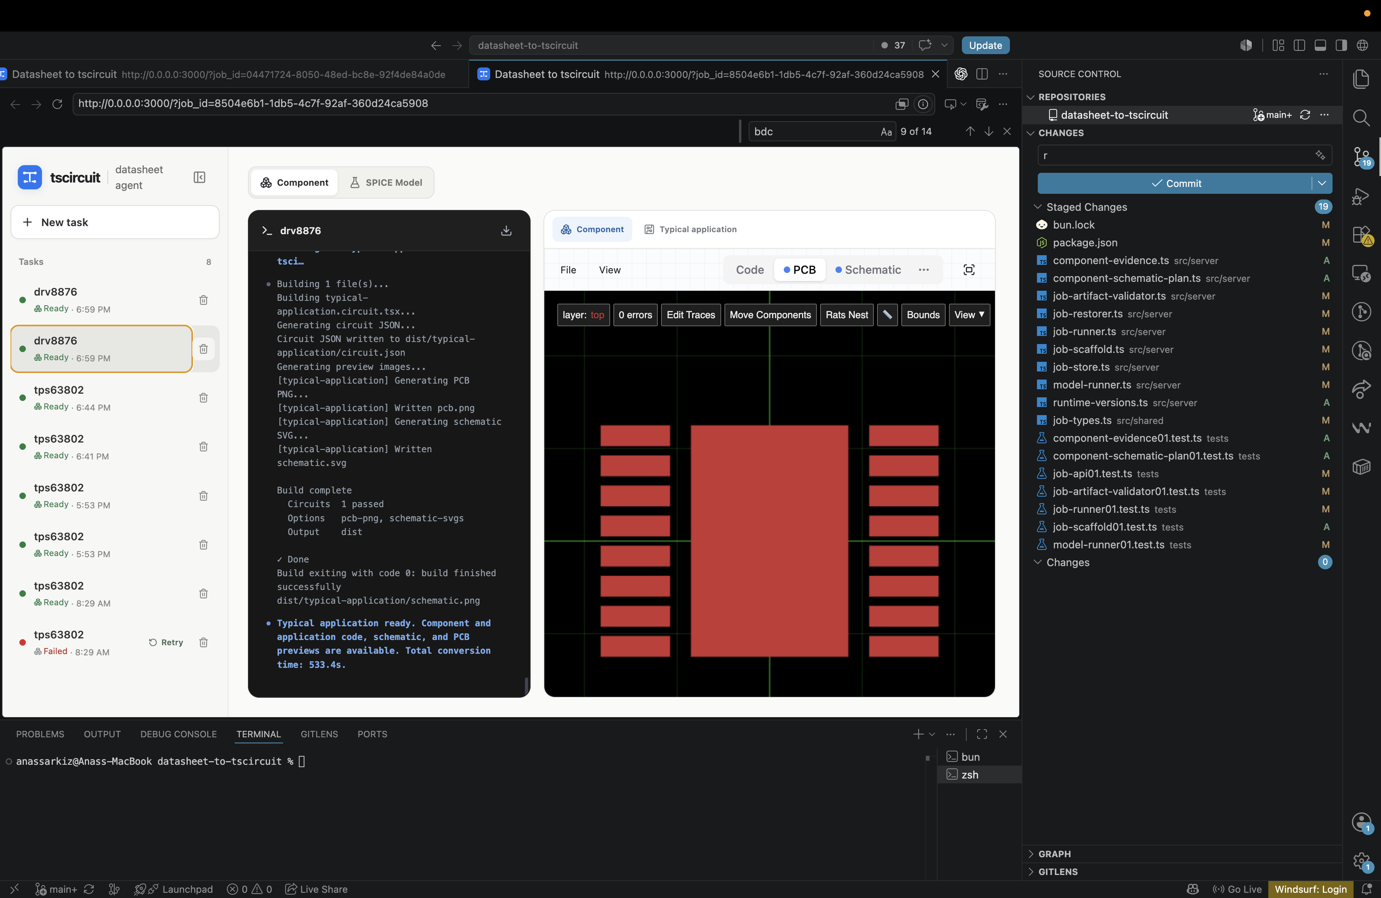Collapse the Staged Changes section
The width and height of the screenshot is (1381, 898).
pyautogui.click(x=1037, y=206)
